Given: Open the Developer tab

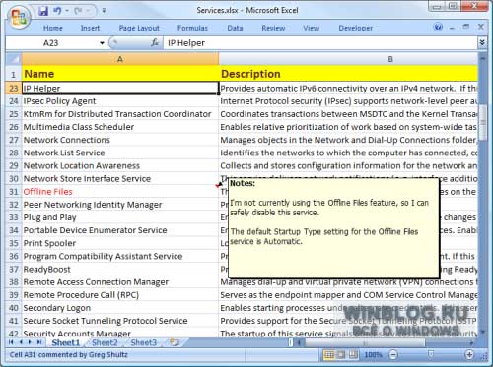Looking at the screenshot, I should pyautogui.click(x=356, y=28).
